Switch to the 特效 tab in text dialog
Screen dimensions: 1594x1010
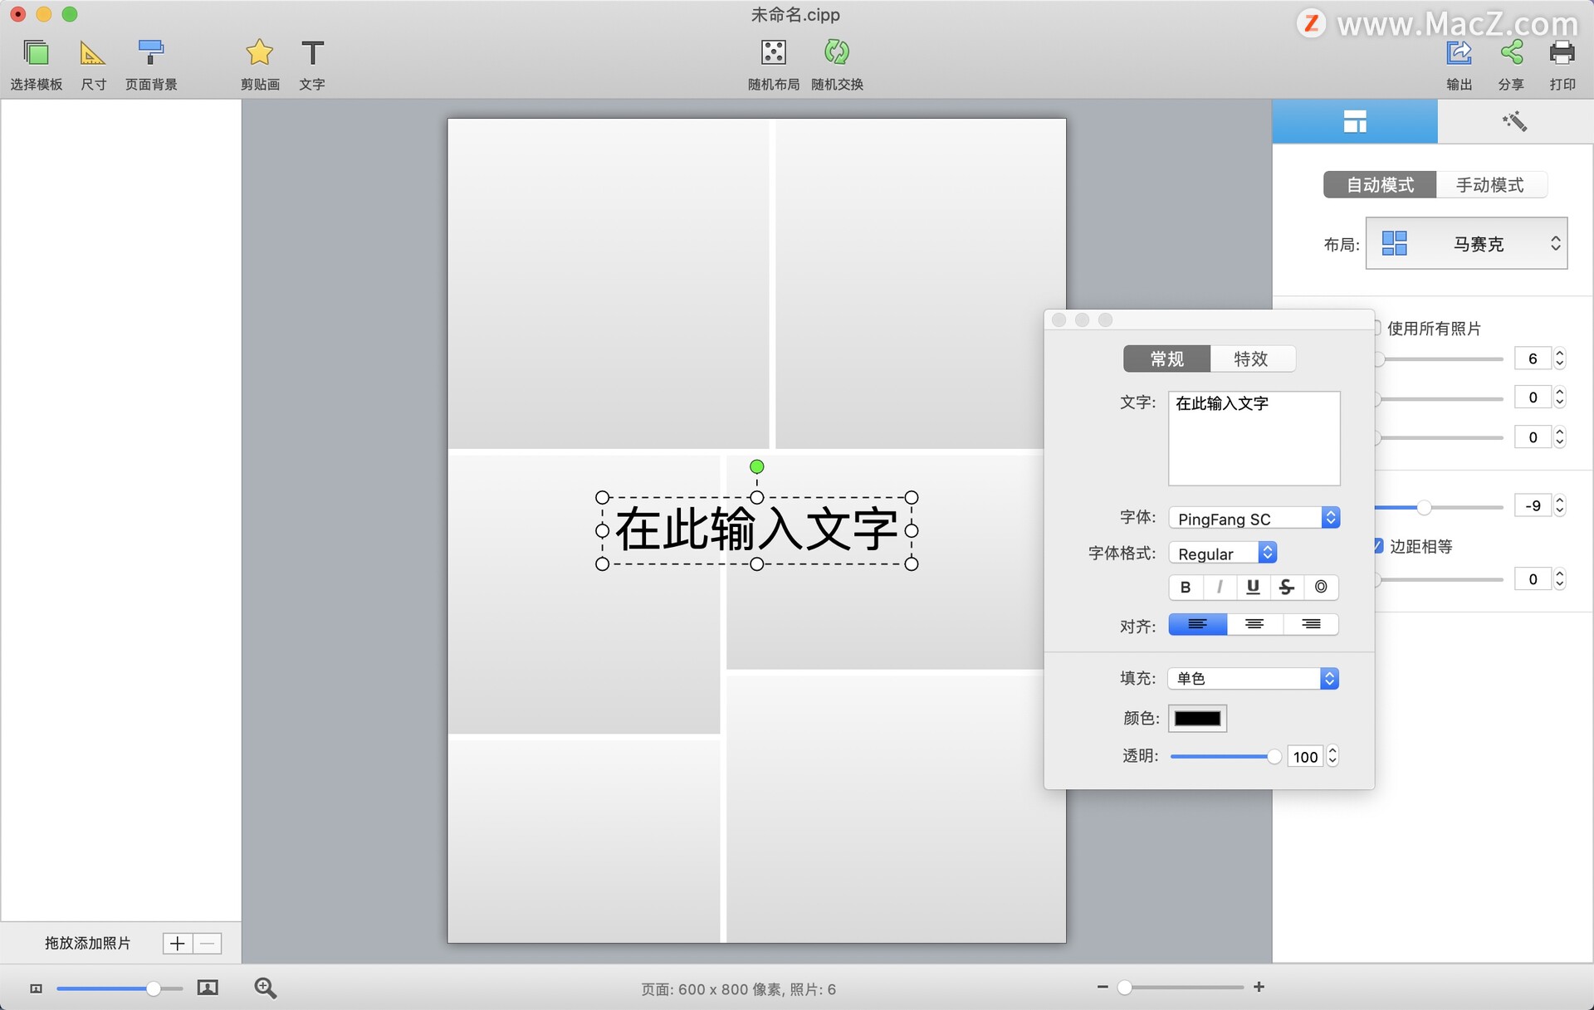pos(1252,359)
